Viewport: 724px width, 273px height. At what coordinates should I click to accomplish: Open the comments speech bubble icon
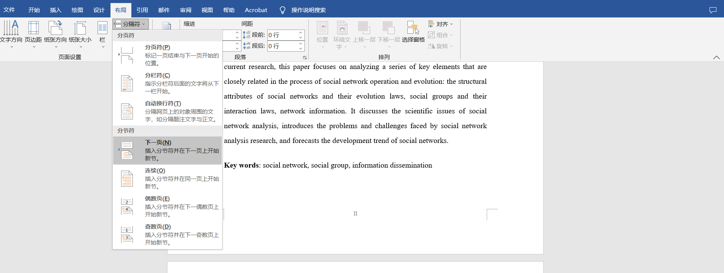(713, 10)
